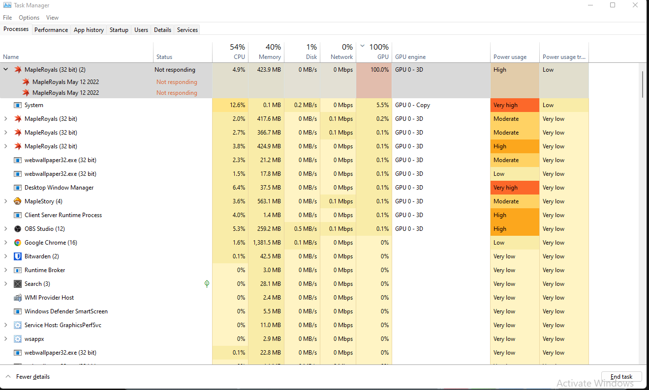Screen dimensions: 649x390
Task: Click the End task button
Action: [x=621, y=377]
